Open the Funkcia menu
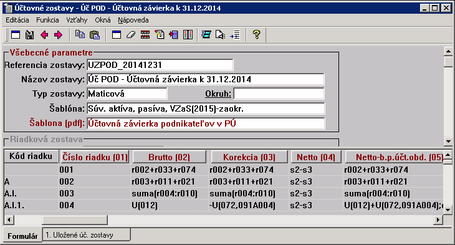 pos(47,20)
